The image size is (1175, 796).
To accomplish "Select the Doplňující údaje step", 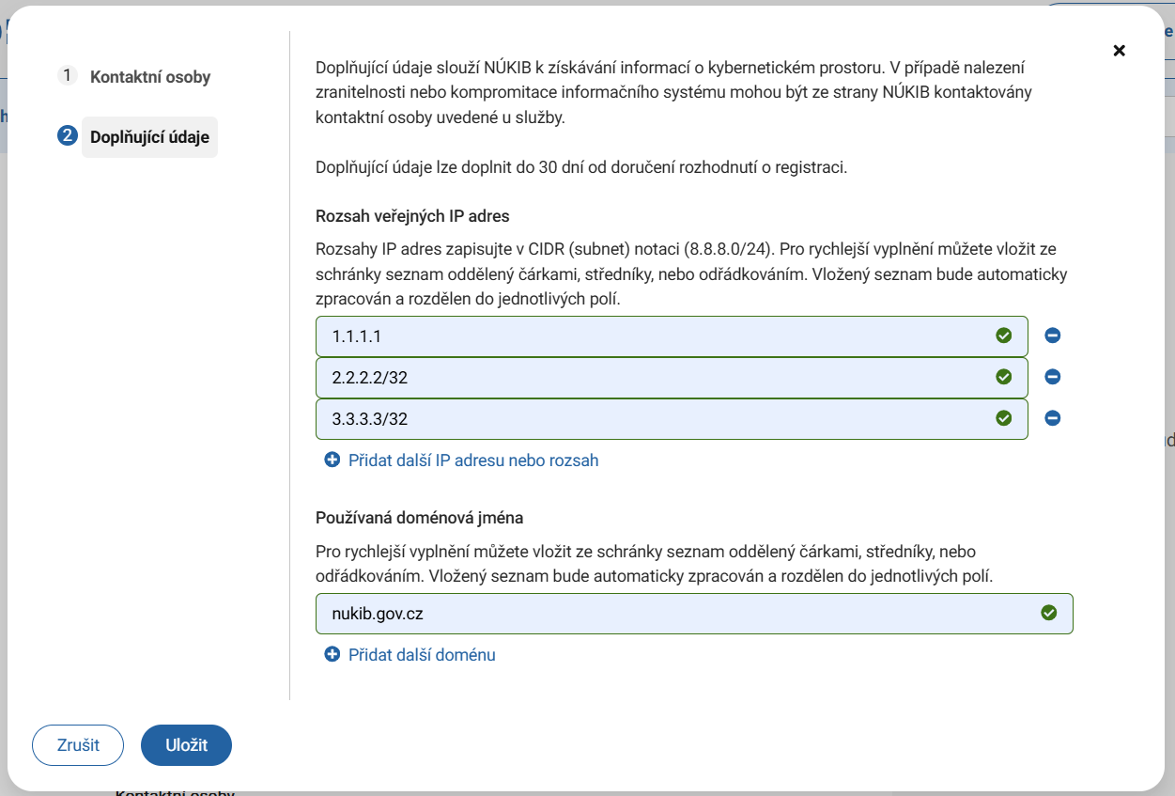I will 149,137.
